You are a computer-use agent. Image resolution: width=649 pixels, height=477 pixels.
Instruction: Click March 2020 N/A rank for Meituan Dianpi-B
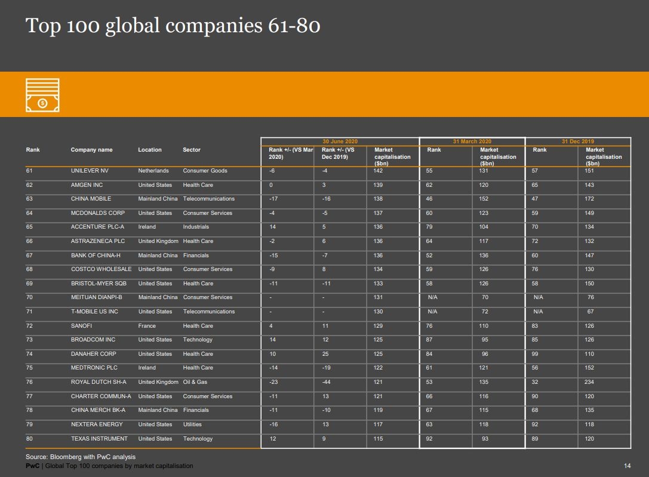click(432, 297)
